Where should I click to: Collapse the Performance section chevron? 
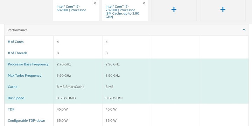[x=244, y=30]
